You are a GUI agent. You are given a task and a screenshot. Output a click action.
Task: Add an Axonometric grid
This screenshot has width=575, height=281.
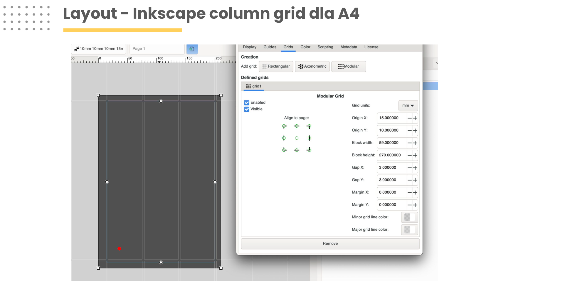point(312,66)
